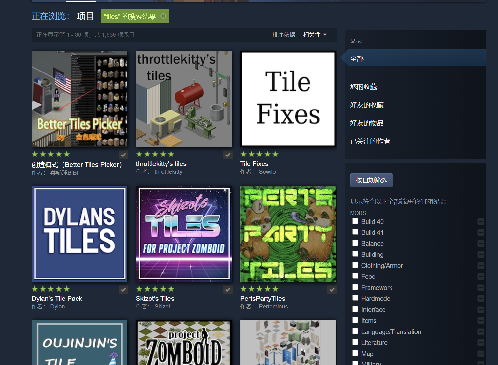Click the 按日期筛选 button
The width and height of the screenshot is (498, 365).
(371, 180)
